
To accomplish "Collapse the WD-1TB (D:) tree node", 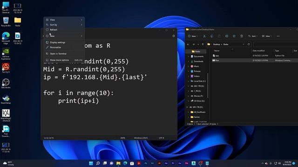I will 187,107.
